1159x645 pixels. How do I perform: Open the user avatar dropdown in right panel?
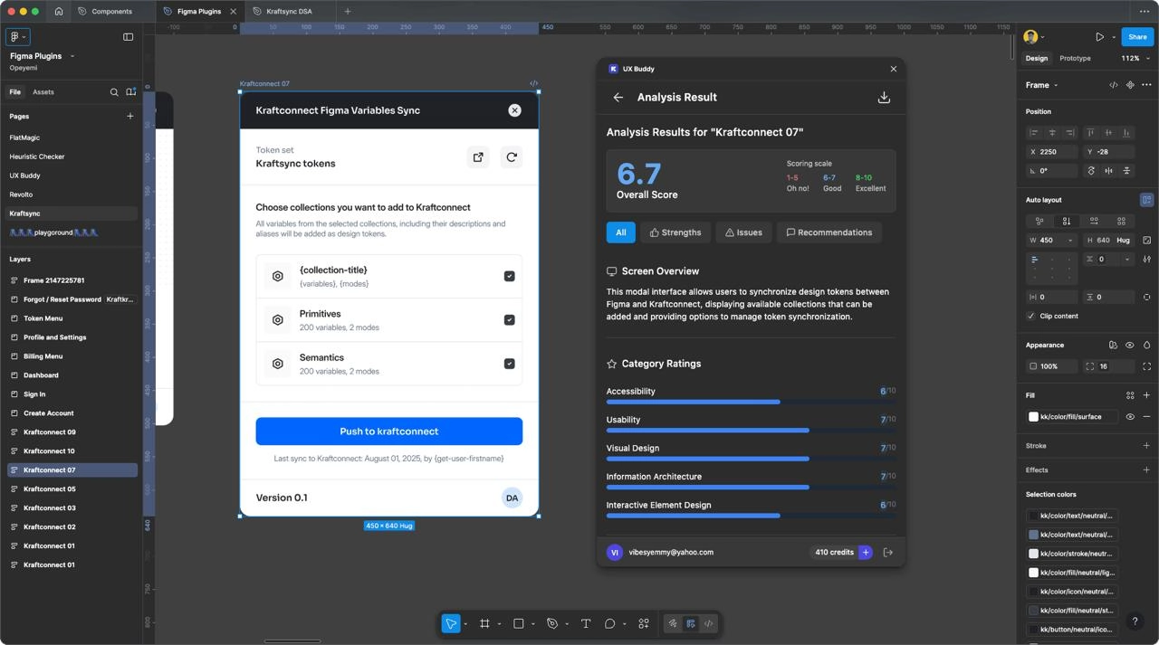(x=1033, y=37)
